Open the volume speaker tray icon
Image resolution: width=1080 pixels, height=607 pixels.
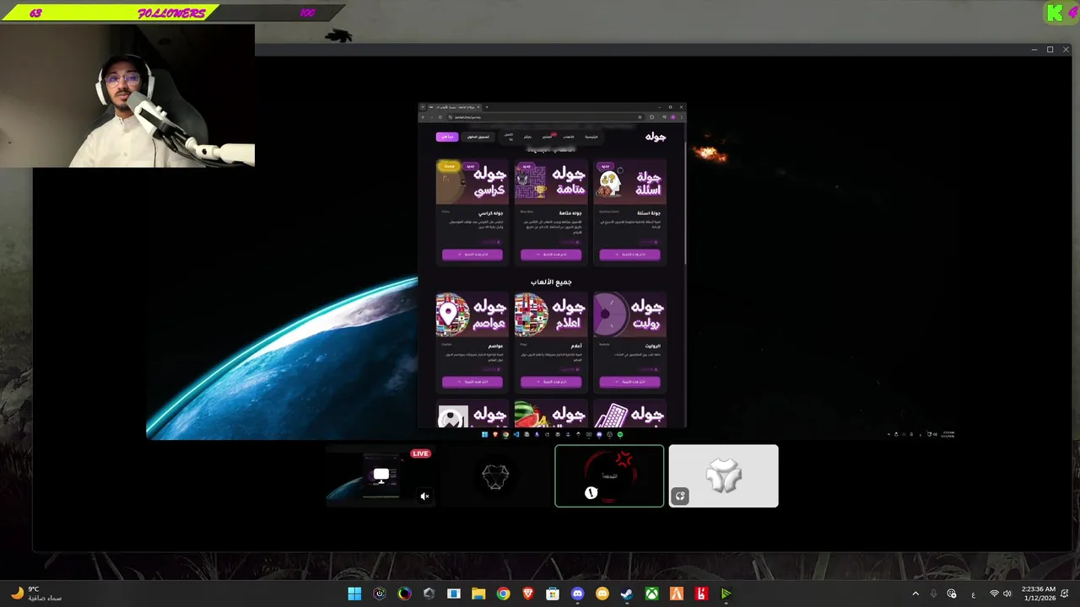pos(1007,594)
